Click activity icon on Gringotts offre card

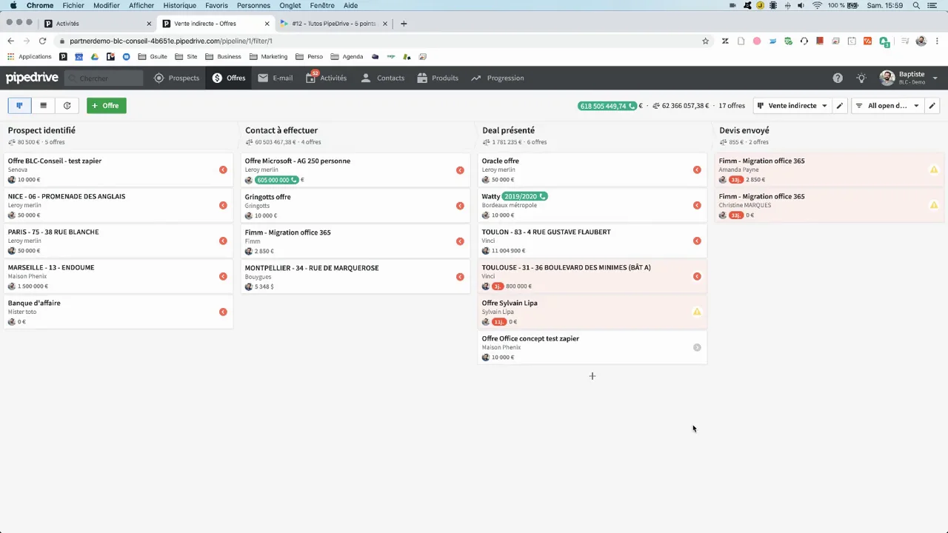[x=460, y=206]
